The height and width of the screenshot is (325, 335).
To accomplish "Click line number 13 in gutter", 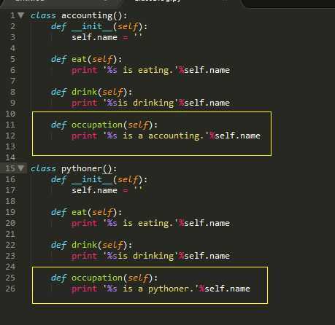I will pos(10,146).
